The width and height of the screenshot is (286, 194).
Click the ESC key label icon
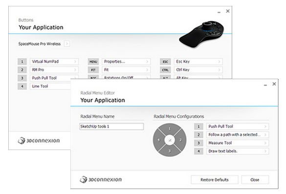(165, 62)
